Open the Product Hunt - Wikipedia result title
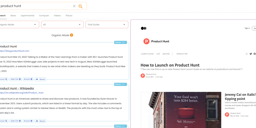Viewport: 256px width, 128px height. (x=16, y=88)
